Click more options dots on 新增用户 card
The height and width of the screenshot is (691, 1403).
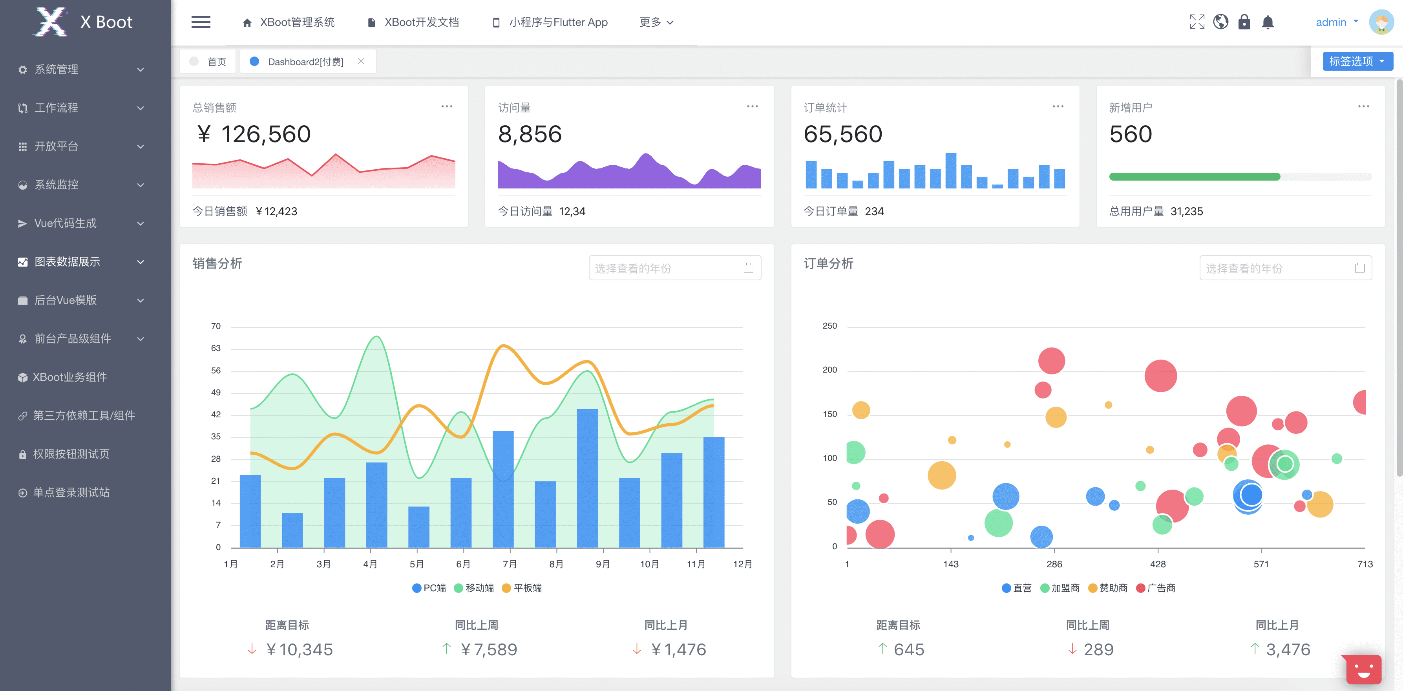[1363, 107]
